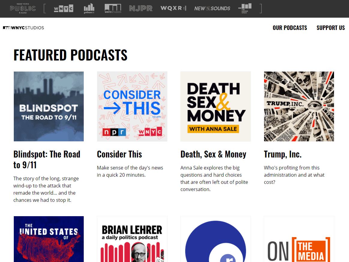Viewport: 349px width, 262px height.
Task: Select the Brian Lehrer daily politics cover
Action: (x=132, y=239)
